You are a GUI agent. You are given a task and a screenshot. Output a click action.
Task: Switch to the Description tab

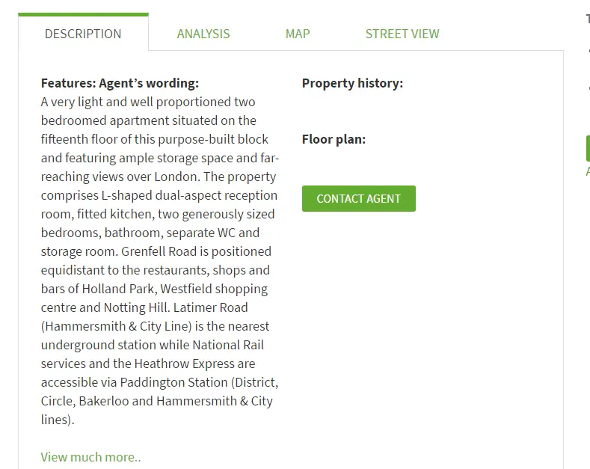coord(83,34)
